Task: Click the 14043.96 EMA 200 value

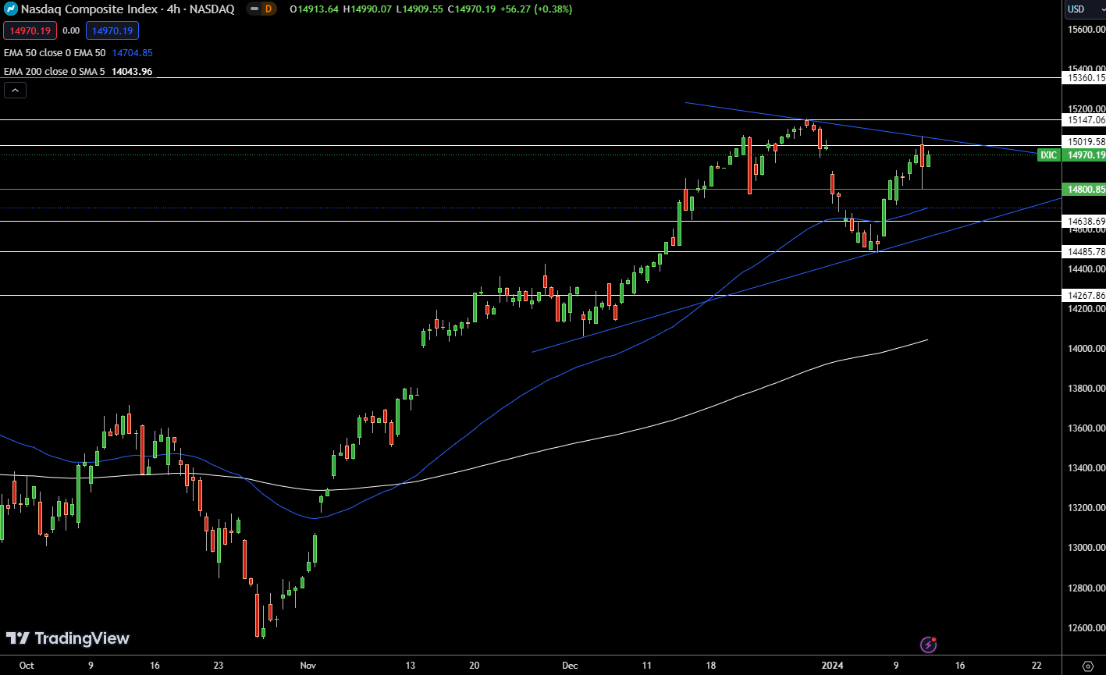Action: [133, 71]
